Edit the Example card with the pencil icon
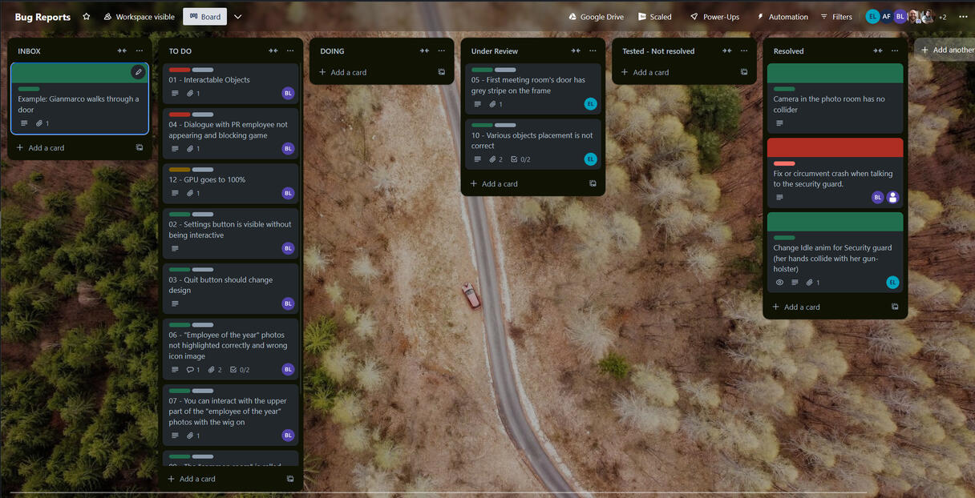The image size is (975, 498). (138, 71)
